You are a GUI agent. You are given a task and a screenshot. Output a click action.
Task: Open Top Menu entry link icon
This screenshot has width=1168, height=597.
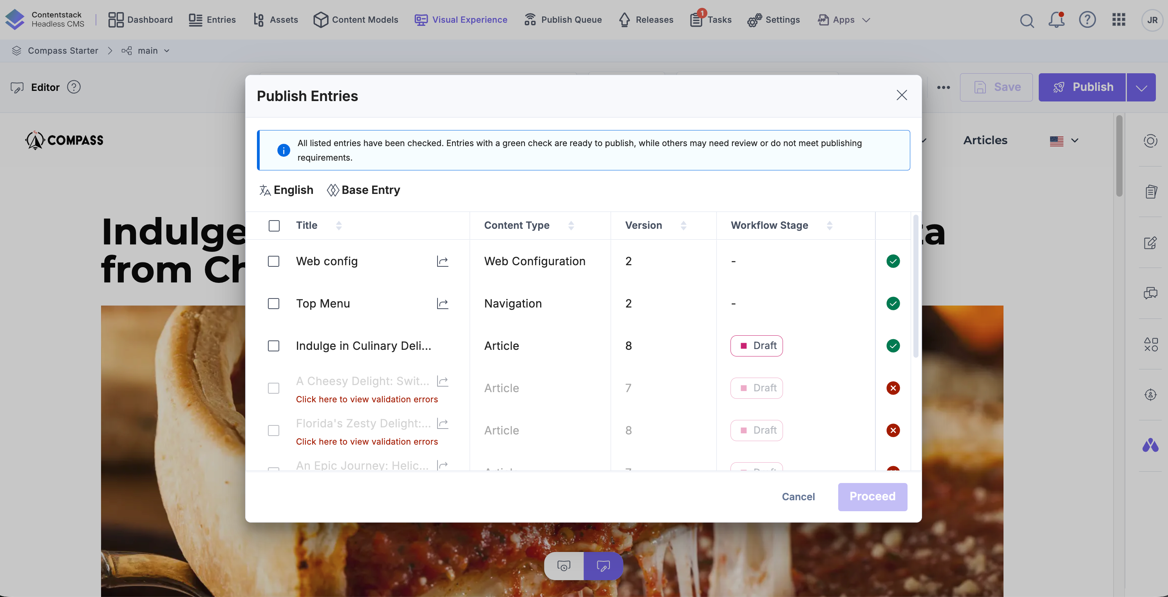point(442,303)
